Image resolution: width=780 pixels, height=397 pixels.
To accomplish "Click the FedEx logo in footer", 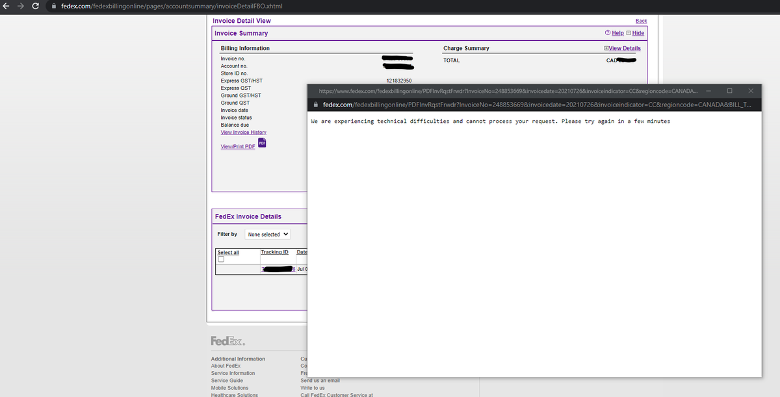I will coord(227,341).
